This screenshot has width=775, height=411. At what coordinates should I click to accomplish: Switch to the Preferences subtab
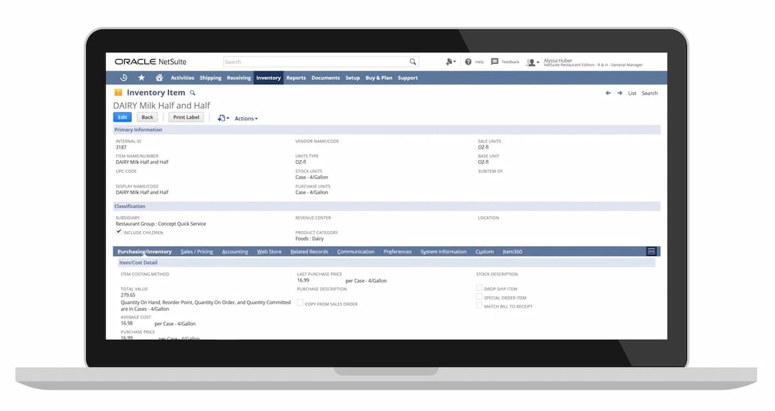(x=397, y=251)
